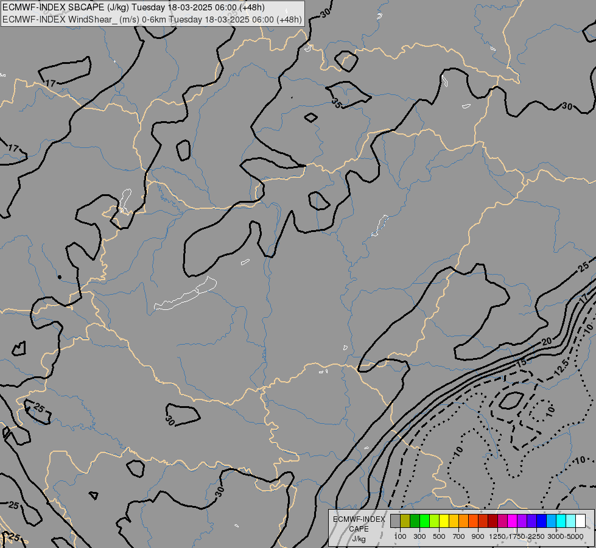Click the 1750 value under the legend

[517, 536]
